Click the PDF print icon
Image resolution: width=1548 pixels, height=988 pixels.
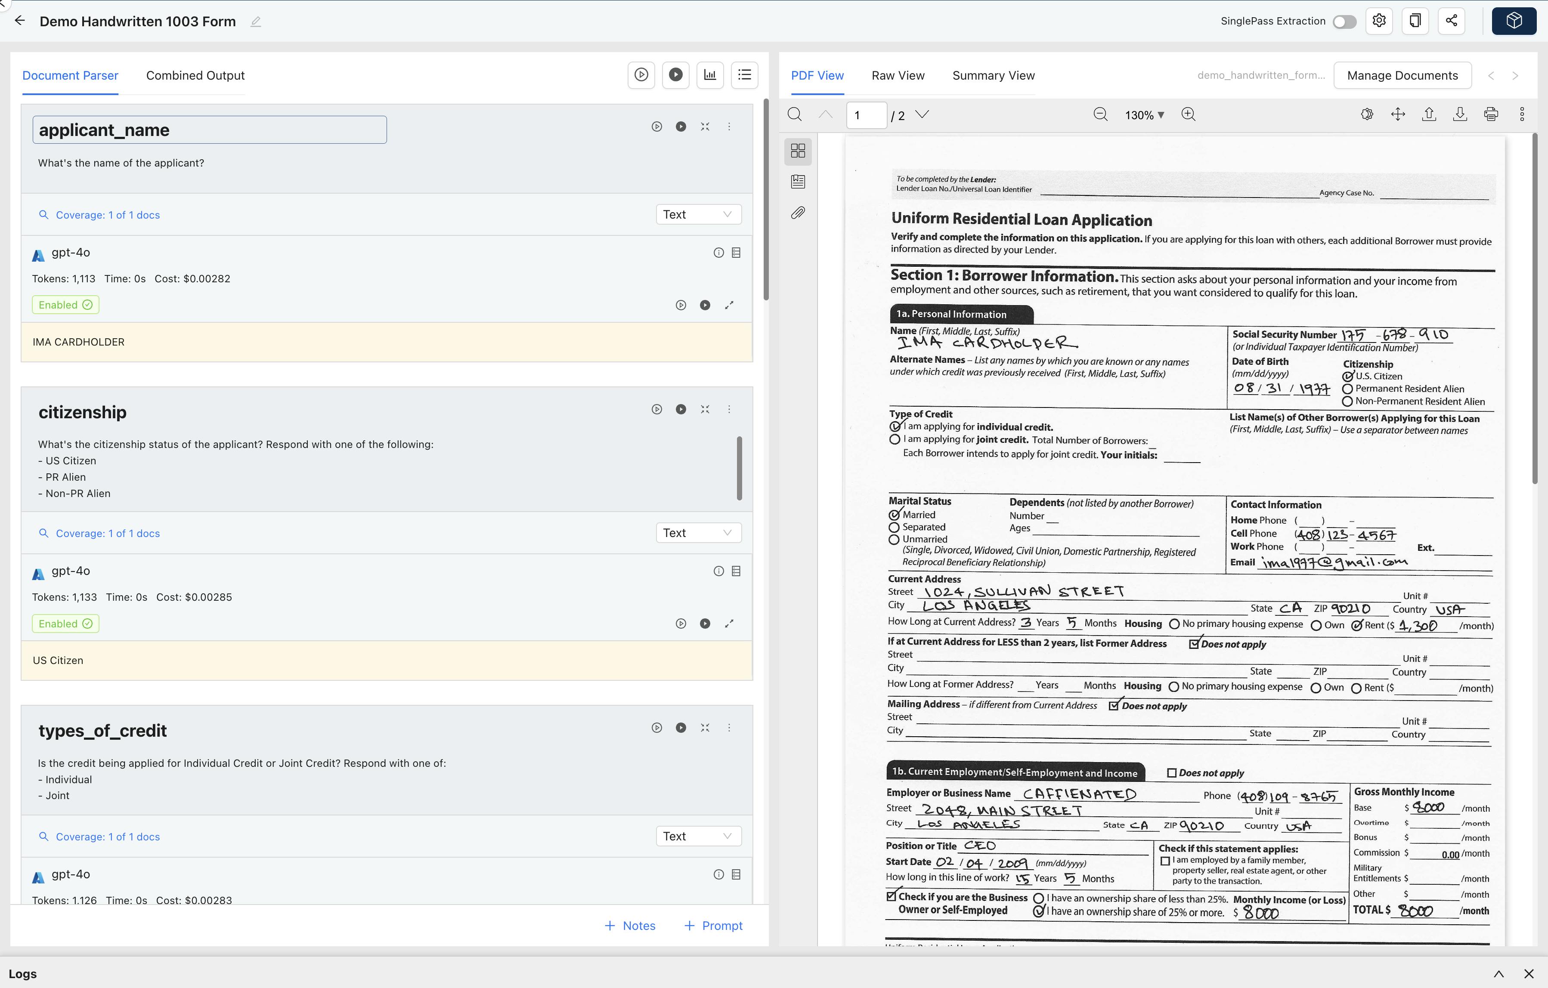click(x=1491, y=114)
